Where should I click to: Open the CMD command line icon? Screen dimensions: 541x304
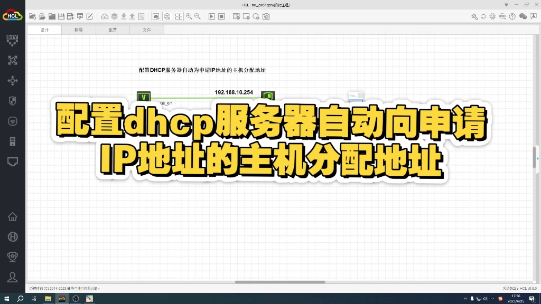point(502,16)
